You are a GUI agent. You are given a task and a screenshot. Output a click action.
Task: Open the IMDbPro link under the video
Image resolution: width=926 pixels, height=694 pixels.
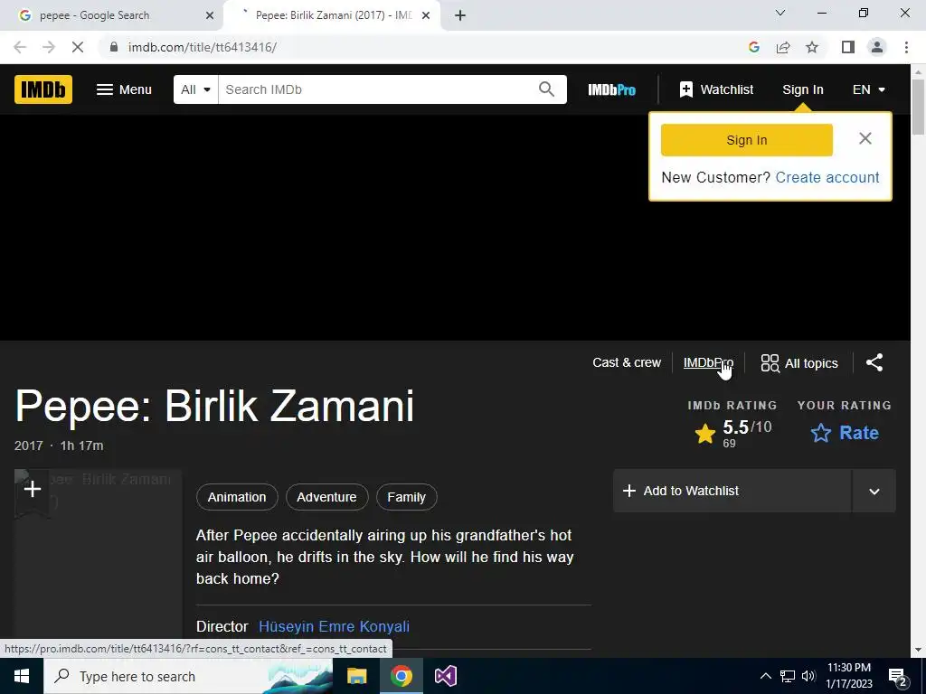(708, 363)
